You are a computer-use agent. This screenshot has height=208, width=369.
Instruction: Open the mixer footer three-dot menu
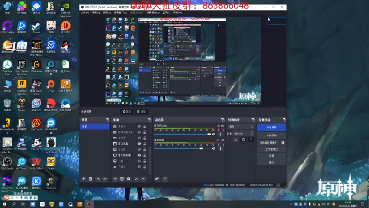click(x=165, y=179)
